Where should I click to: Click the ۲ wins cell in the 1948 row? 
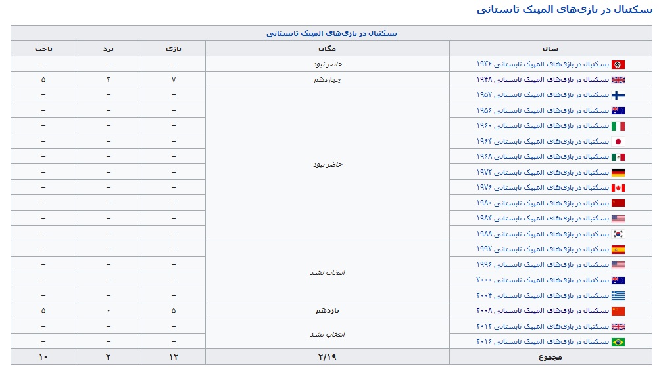point(109,79)
